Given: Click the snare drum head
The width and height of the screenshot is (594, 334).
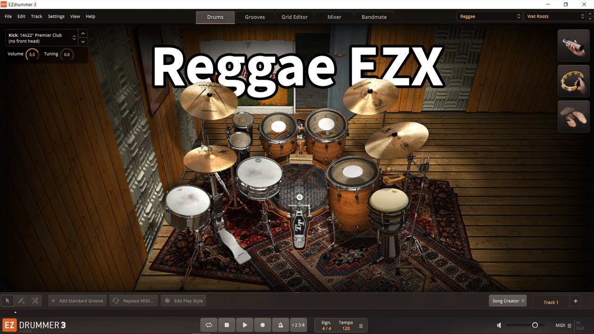Looking at the screenshot, I should (x=259, y=172).
